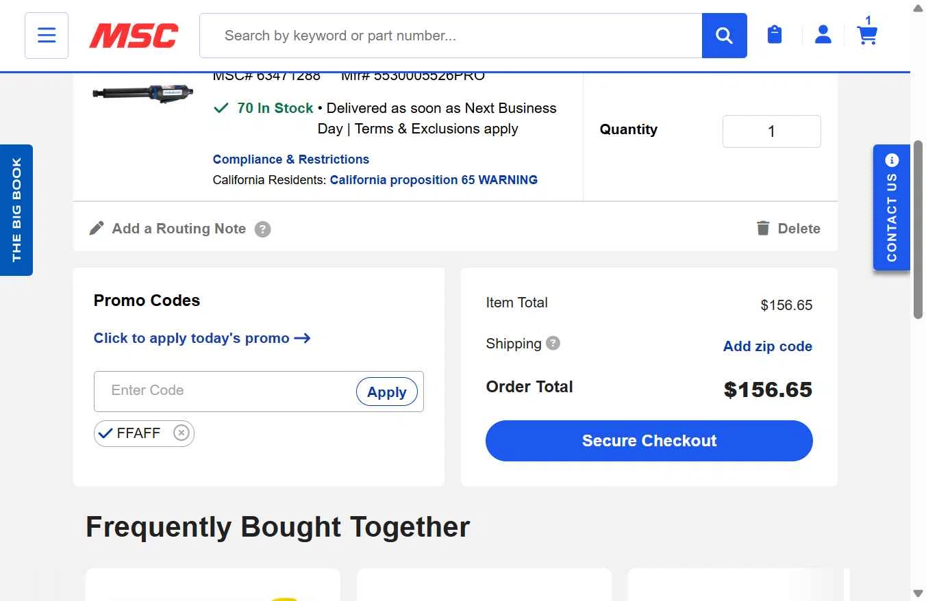
Task: Open The Big Book side tab
Action: [x=16, y=209]
